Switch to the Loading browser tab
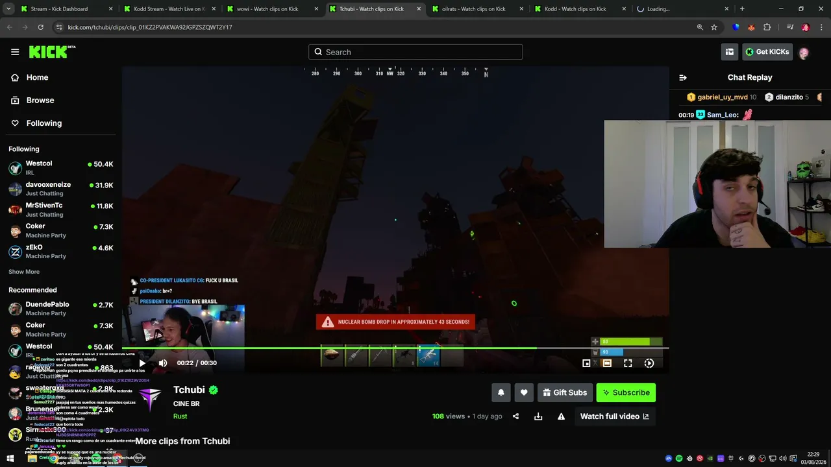 [x=682, y=9]
